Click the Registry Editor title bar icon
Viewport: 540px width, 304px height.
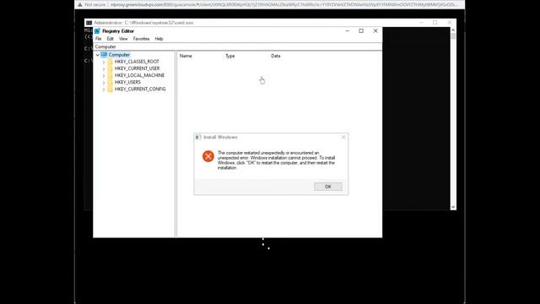(98, 31)
